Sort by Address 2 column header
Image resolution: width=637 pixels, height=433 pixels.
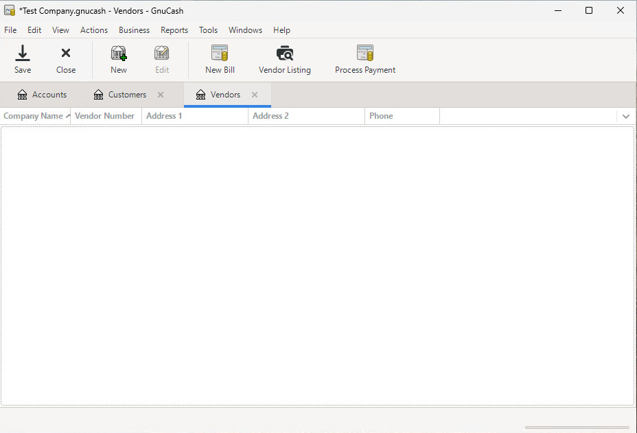click(x=307, y=116)
